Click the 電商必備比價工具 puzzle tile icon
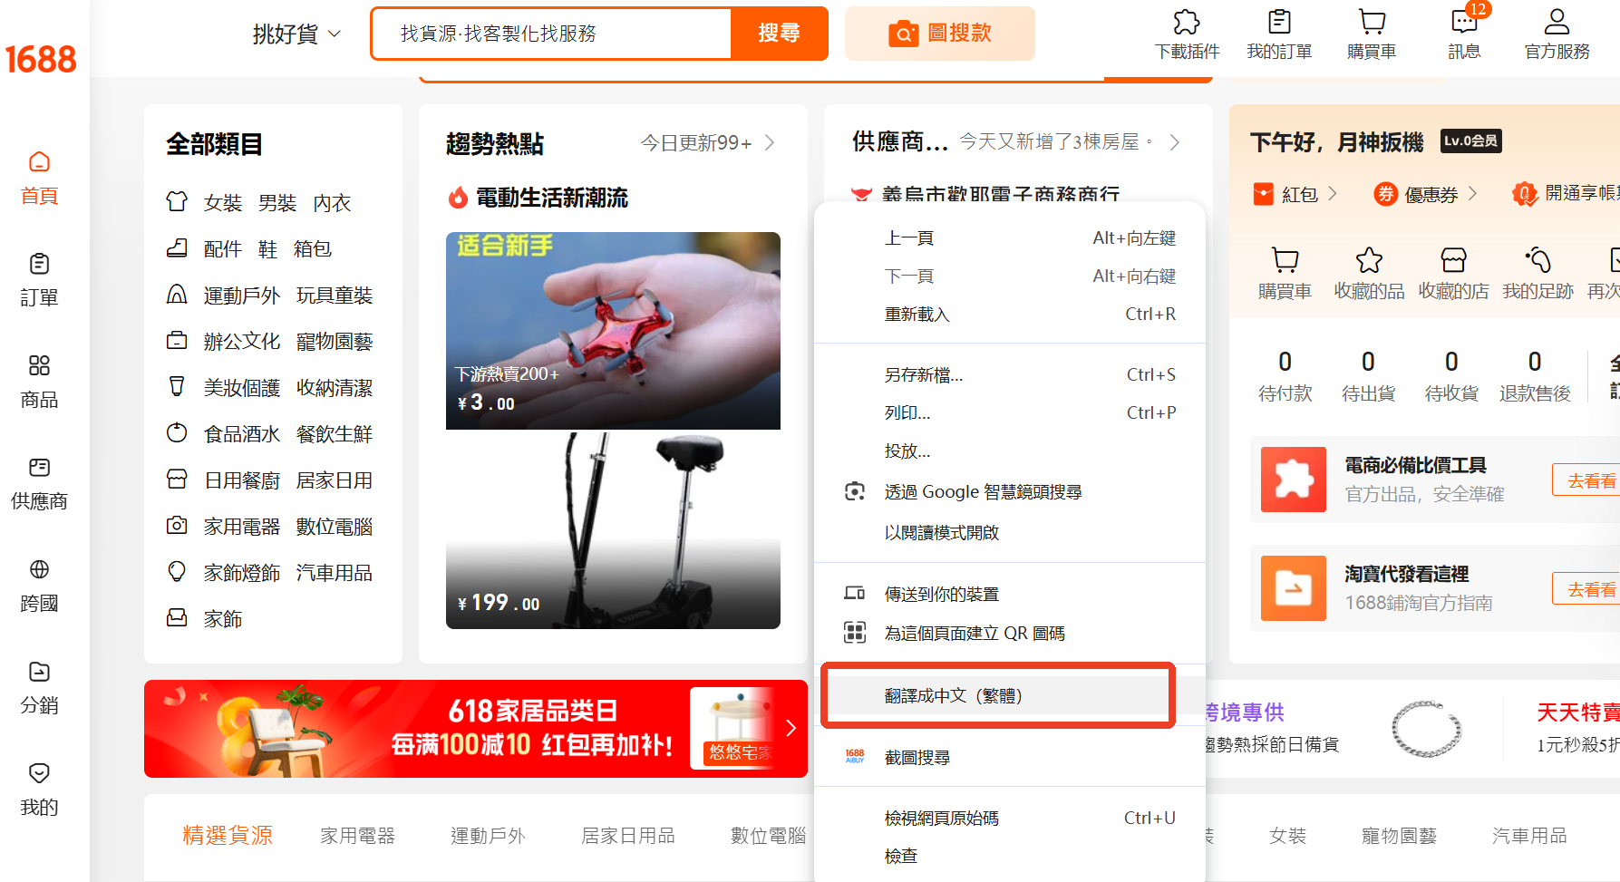 point(1294,480)
